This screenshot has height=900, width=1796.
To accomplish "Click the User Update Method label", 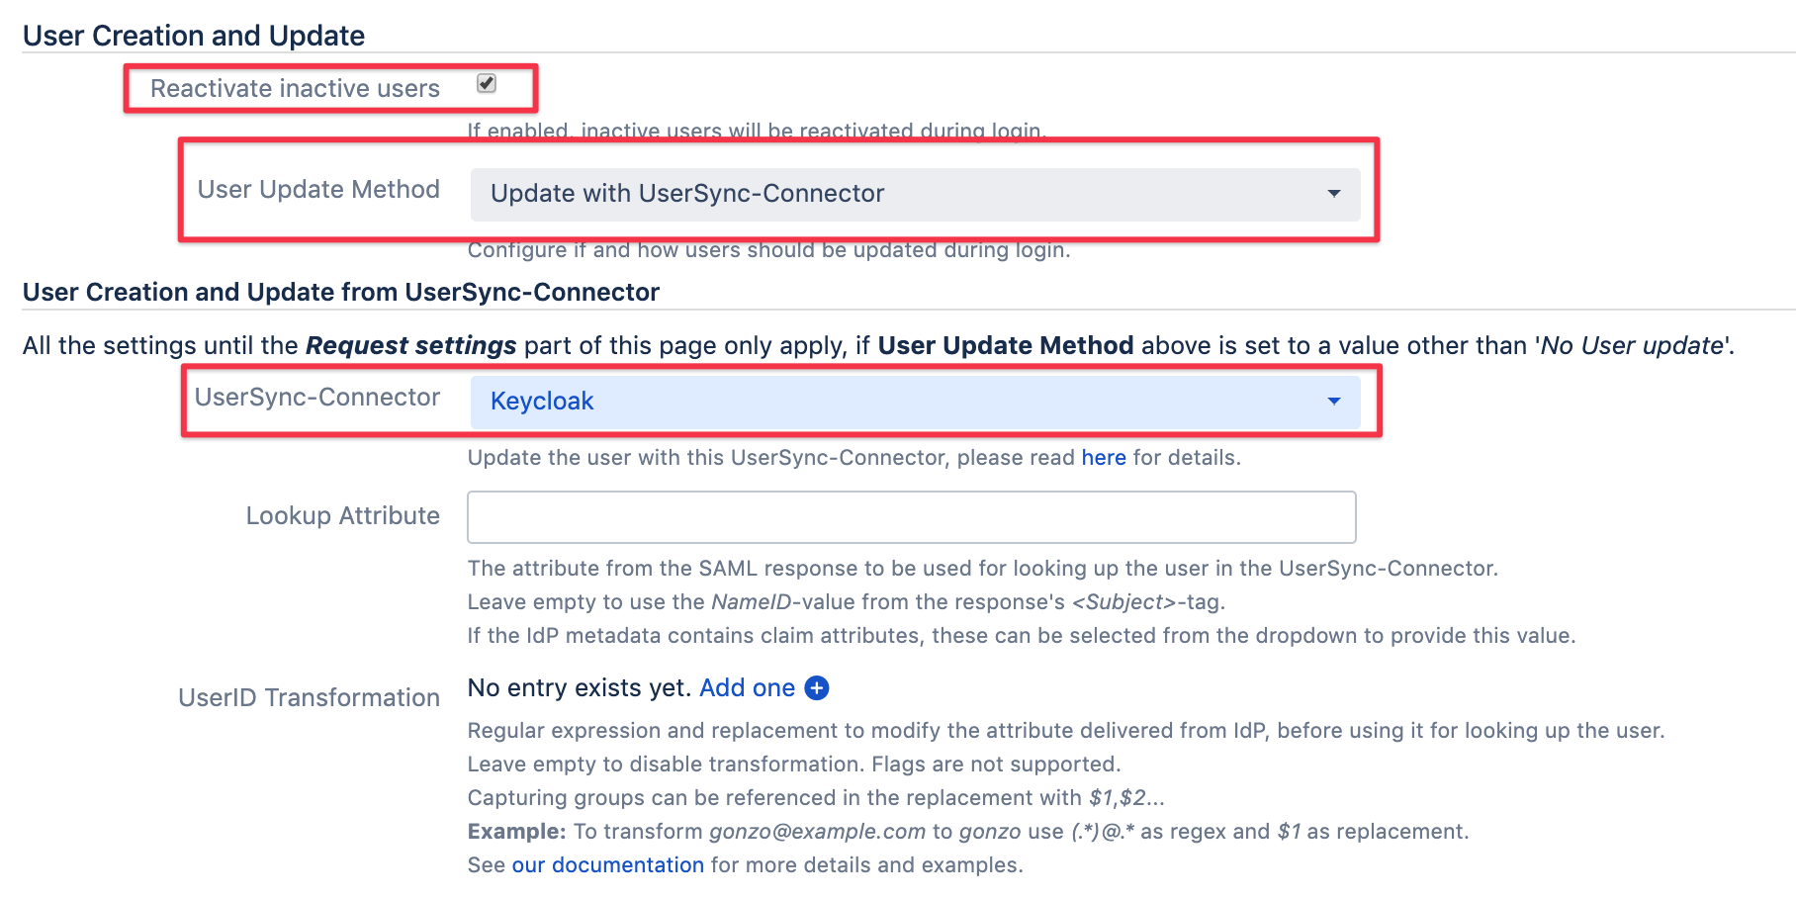I will tap(318, 190).
